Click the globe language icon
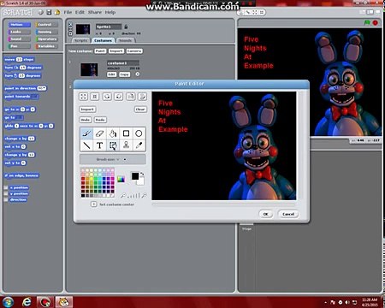This screenshot has height=308, width=385. 40,12
